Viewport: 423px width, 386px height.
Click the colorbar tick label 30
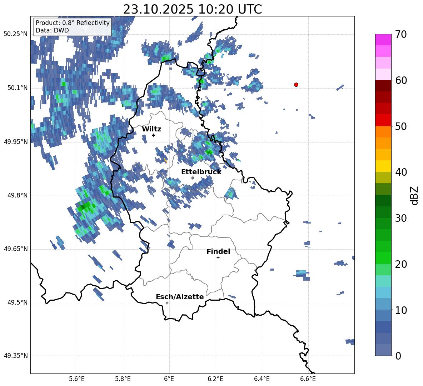(401, 218)
